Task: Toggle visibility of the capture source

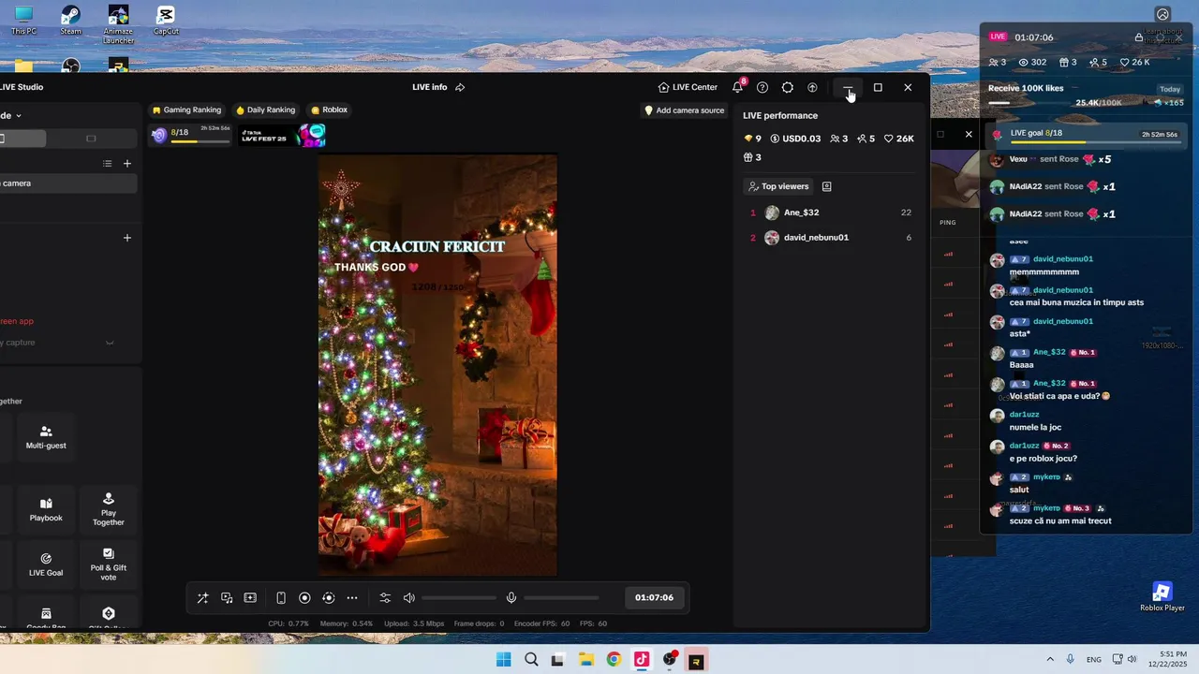Action: coord(110,343)
